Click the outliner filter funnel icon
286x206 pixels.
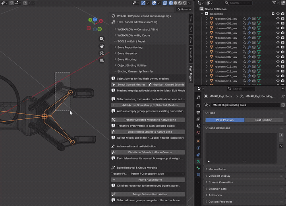pos(274,3)
